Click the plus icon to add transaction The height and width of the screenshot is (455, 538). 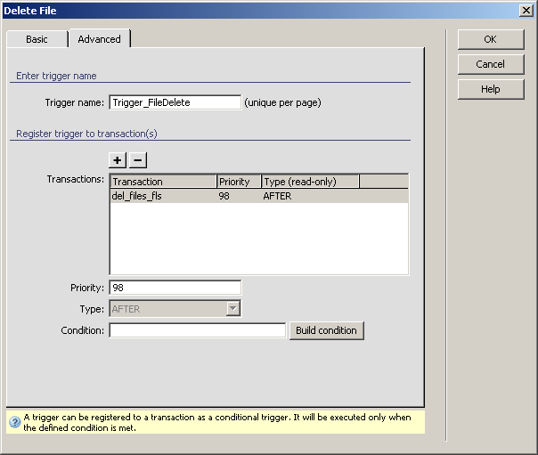(118, 160)
